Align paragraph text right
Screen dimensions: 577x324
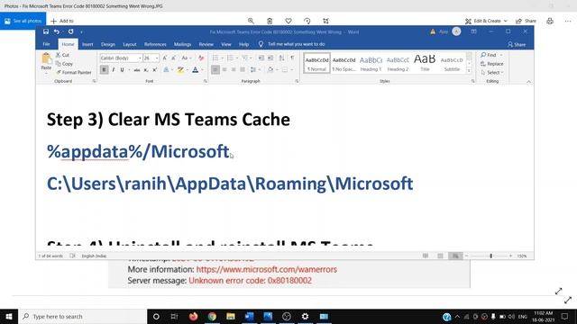tap(234, 70)
